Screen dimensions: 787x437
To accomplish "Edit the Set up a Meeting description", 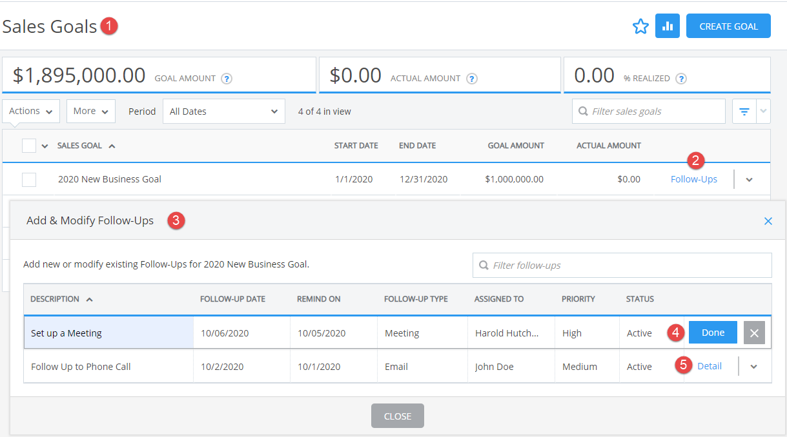I will click(108, 333).
